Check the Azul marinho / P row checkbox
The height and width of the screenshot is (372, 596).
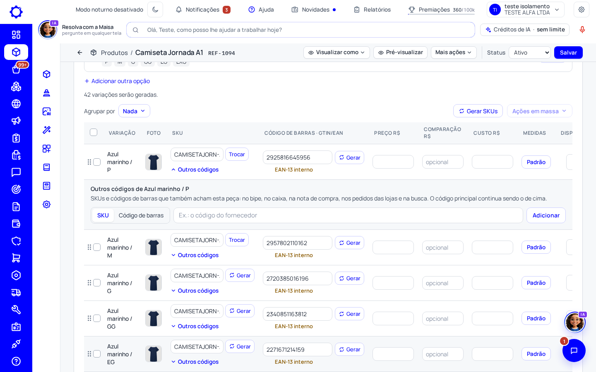97,162
